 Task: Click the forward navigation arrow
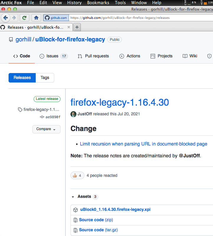point(14,18)
